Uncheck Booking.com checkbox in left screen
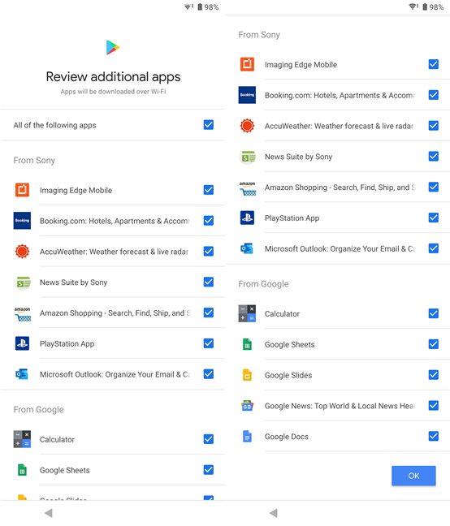This screenshot has height=526, width=450. point(209,221)
